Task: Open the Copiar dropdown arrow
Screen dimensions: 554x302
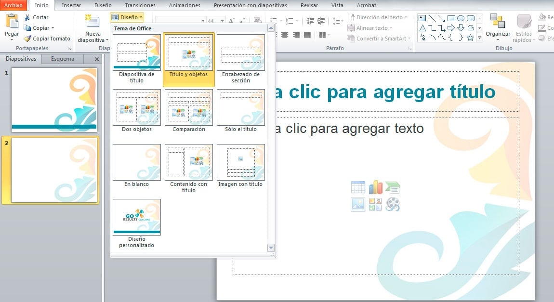Action: [x=53, y=28]
